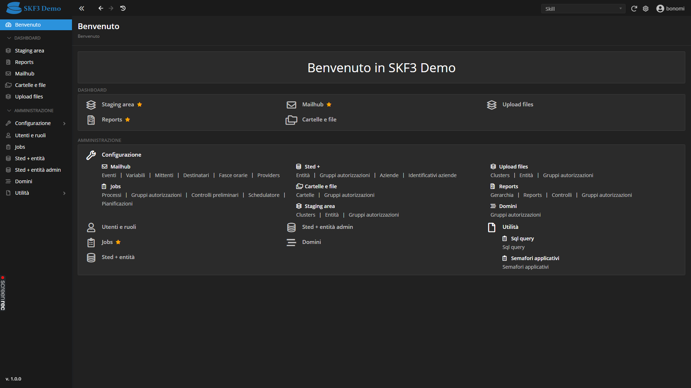
Task: Open Clusters link under Upload files
Action: coord(500,175)
